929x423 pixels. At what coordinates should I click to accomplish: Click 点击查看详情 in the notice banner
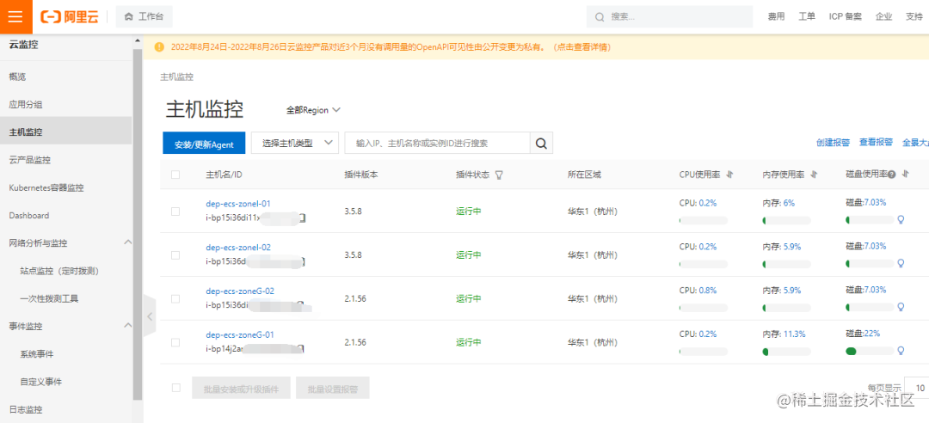[581, 47]
